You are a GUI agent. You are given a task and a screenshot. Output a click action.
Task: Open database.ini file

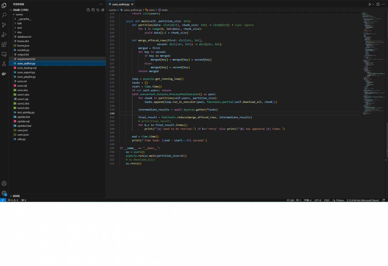click(x=57, y=37)
